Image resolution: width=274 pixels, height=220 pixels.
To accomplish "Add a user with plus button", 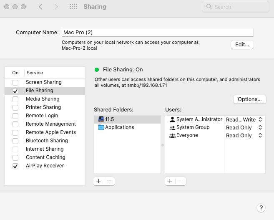I will 170,181.
